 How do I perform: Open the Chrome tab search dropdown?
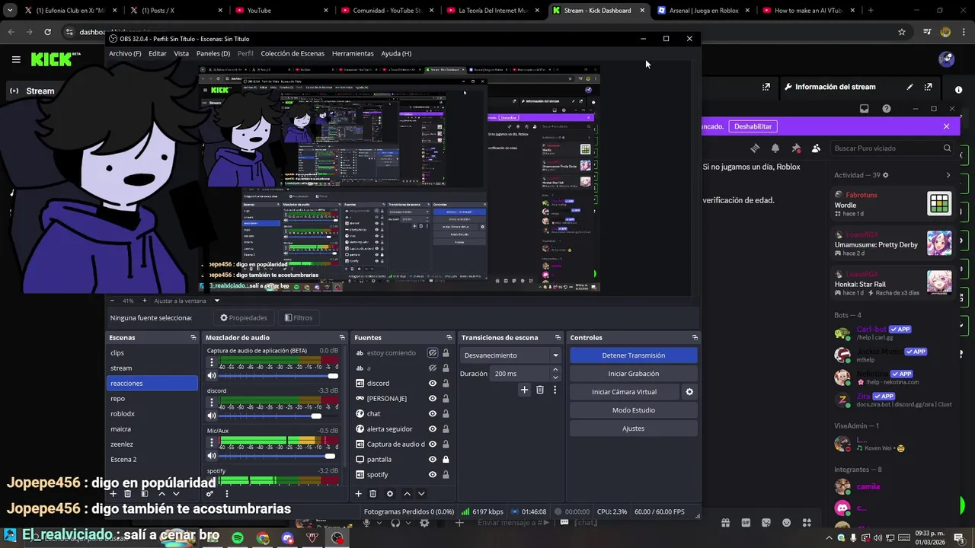click(x=10, y=11)
